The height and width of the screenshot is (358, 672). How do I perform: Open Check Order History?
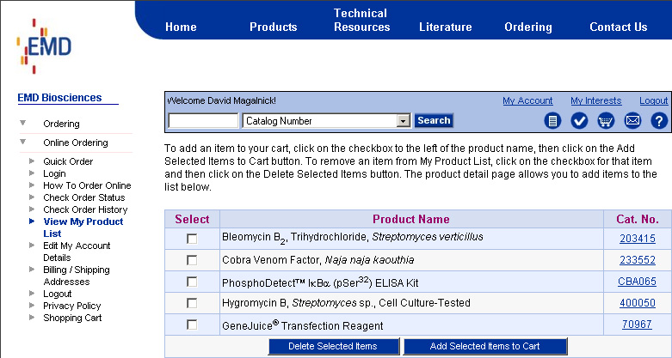click(85, 209)
